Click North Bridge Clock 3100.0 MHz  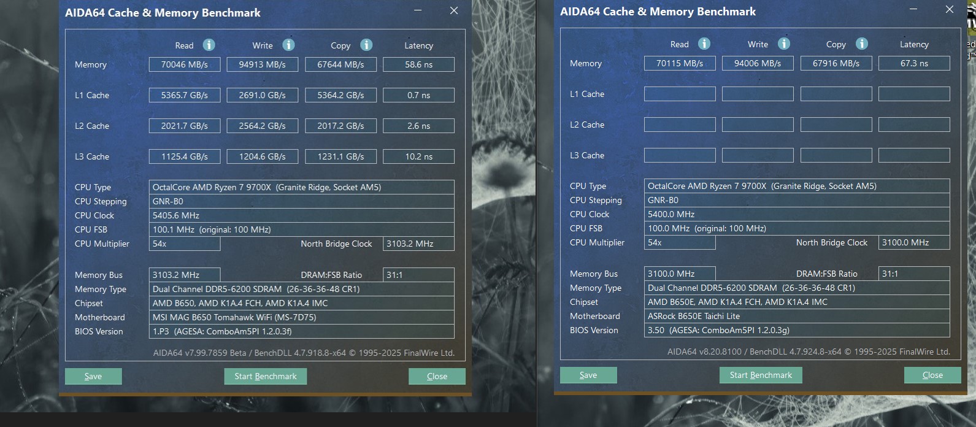914,242
